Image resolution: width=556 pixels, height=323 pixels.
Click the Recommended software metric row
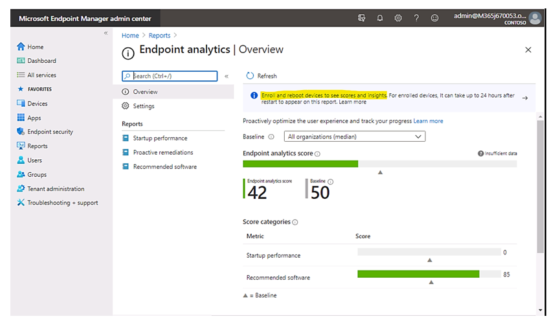point(380,277)
